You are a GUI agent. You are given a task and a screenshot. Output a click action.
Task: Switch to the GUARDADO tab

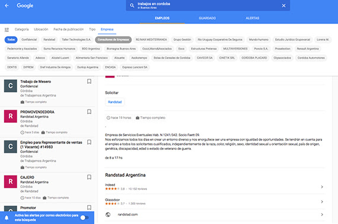tap(207, 18)
